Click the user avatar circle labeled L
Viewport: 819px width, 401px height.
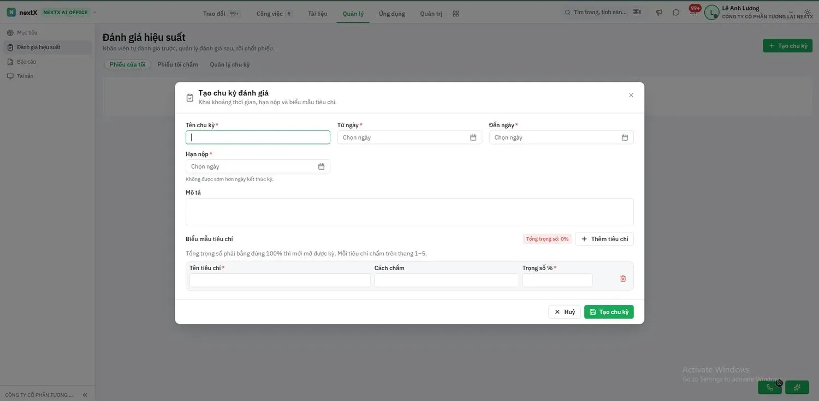click(x=711, y=13)
